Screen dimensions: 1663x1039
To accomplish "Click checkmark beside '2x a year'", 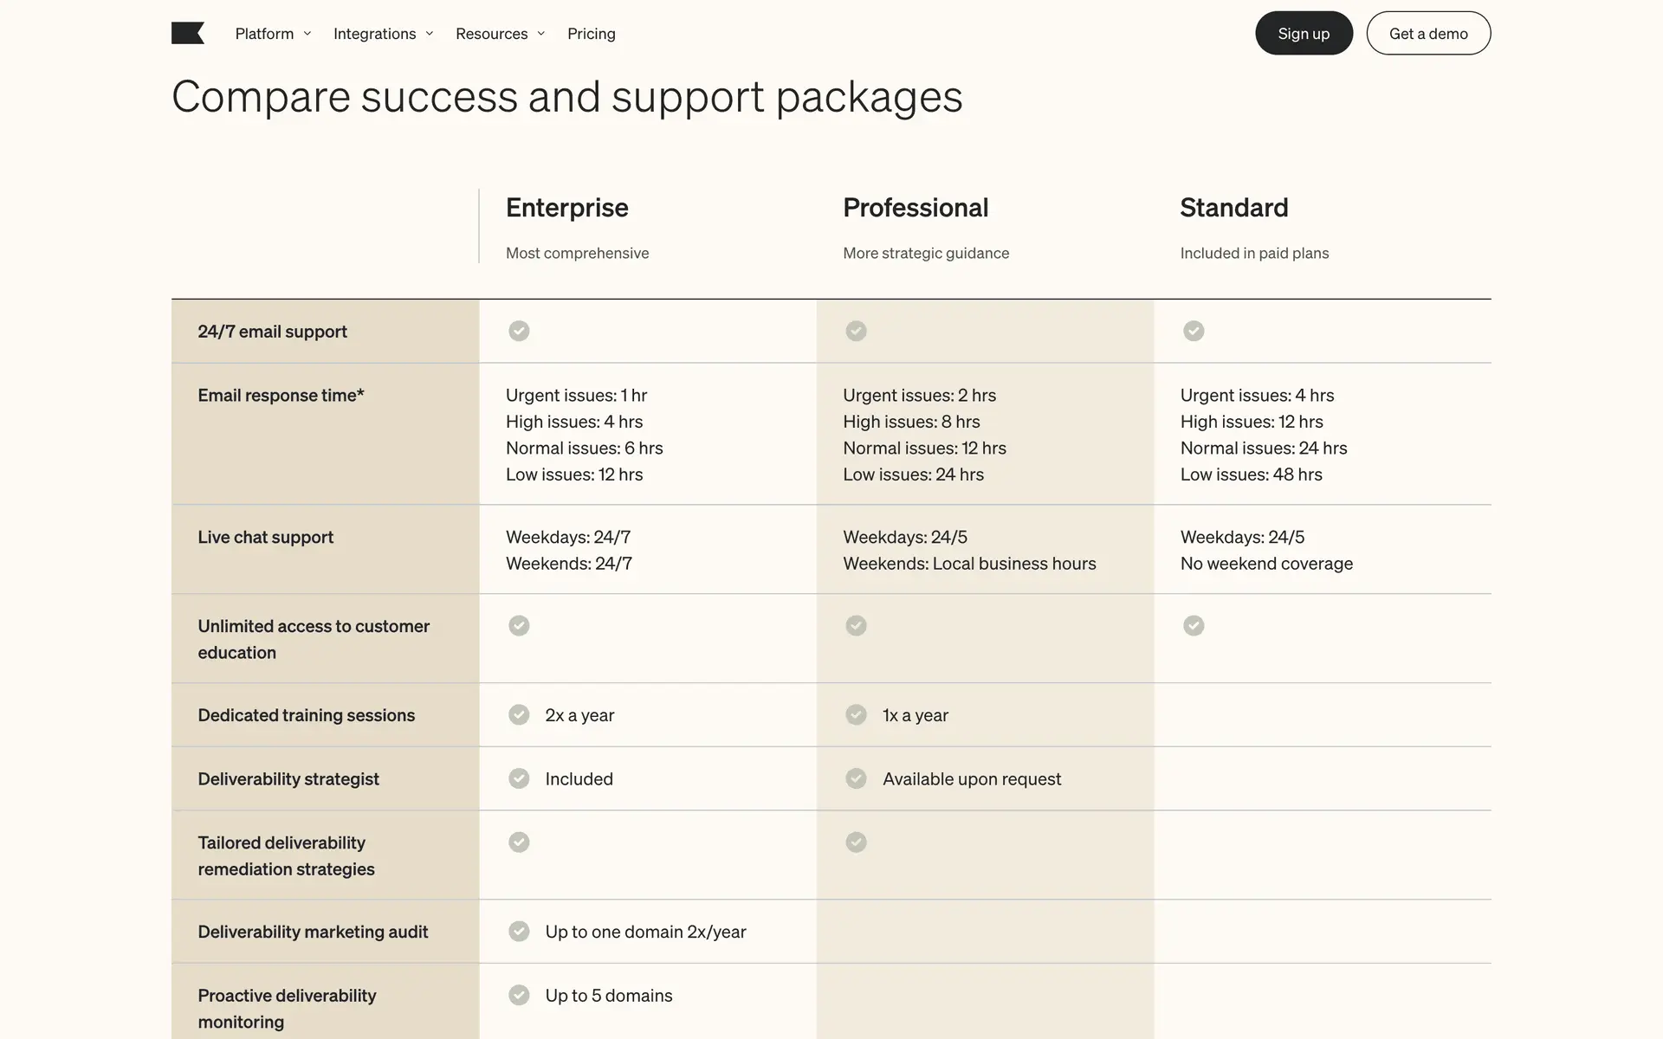I will click(x=519, y=714).
